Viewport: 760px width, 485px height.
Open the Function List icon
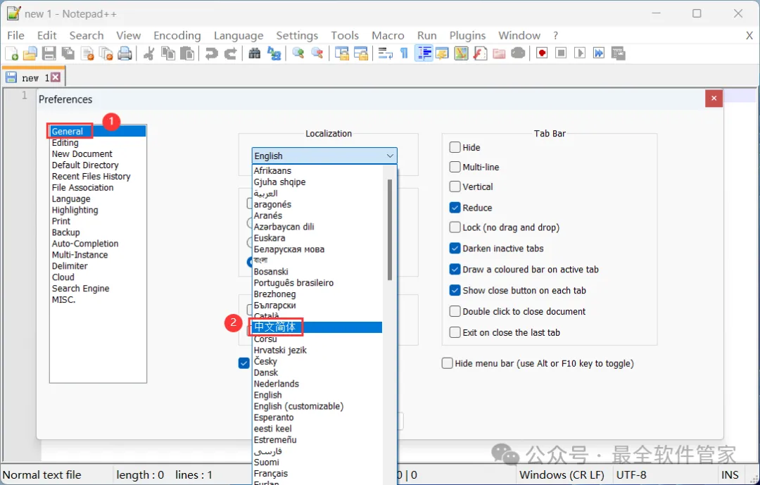coord(480,53)
